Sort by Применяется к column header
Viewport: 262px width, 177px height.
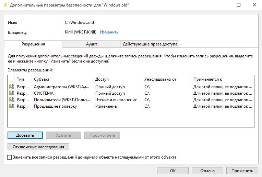tap(223, 79)
